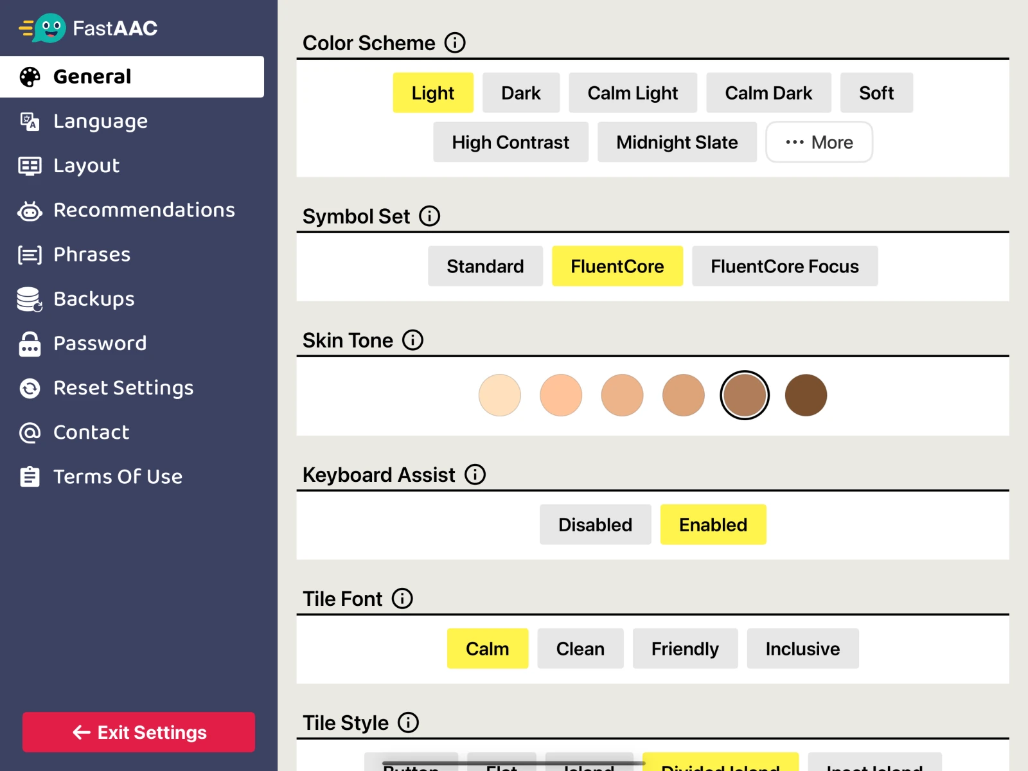Click the Phrases bracket icon
Image resolution: width=1028 pixels, height=771 pixels.
pyautogui.click(x=30, y=254)
